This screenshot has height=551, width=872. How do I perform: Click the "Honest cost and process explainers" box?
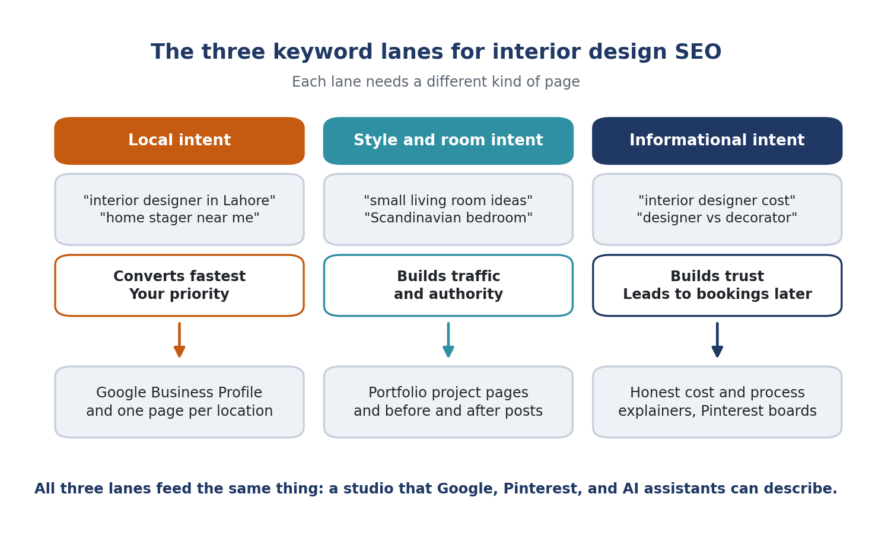(x=717, y=402)
